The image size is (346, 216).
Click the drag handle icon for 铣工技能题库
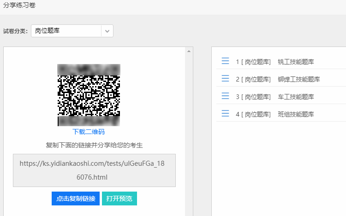click(x=225, y=61)
